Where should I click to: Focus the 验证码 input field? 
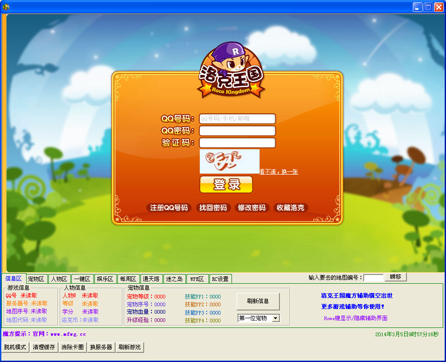[237, 143]
